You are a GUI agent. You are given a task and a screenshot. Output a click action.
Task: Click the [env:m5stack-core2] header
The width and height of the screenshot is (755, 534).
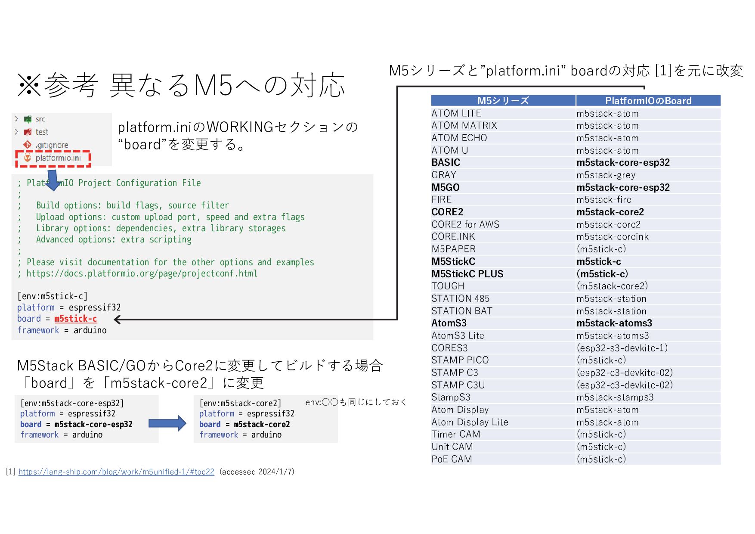pos(240,403)
